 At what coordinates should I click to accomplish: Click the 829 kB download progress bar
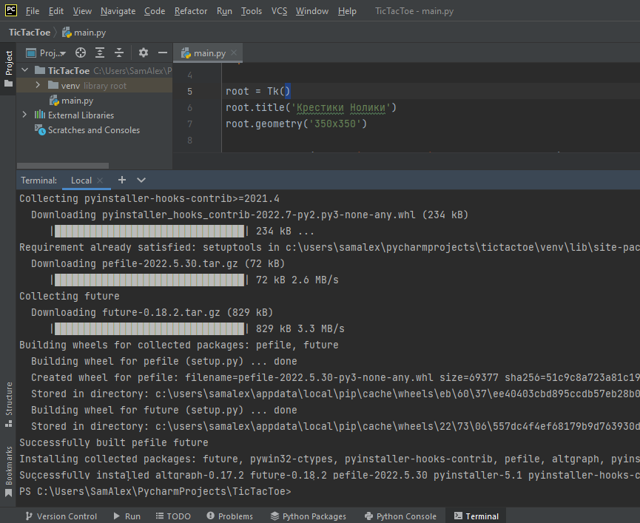[x=149, y=328]
